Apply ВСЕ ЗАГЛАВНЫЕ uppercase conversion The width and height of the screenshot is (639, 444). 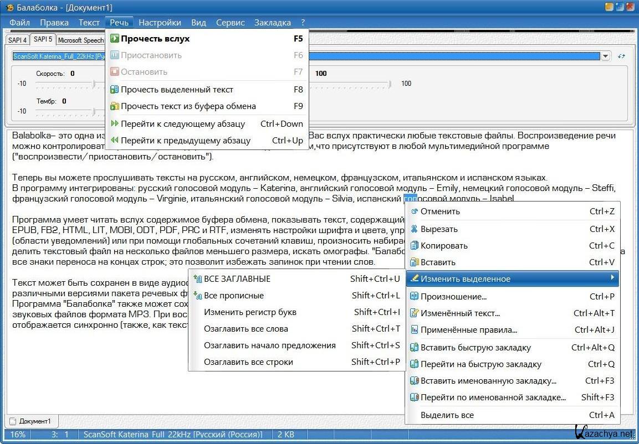[x=237, y=279]
